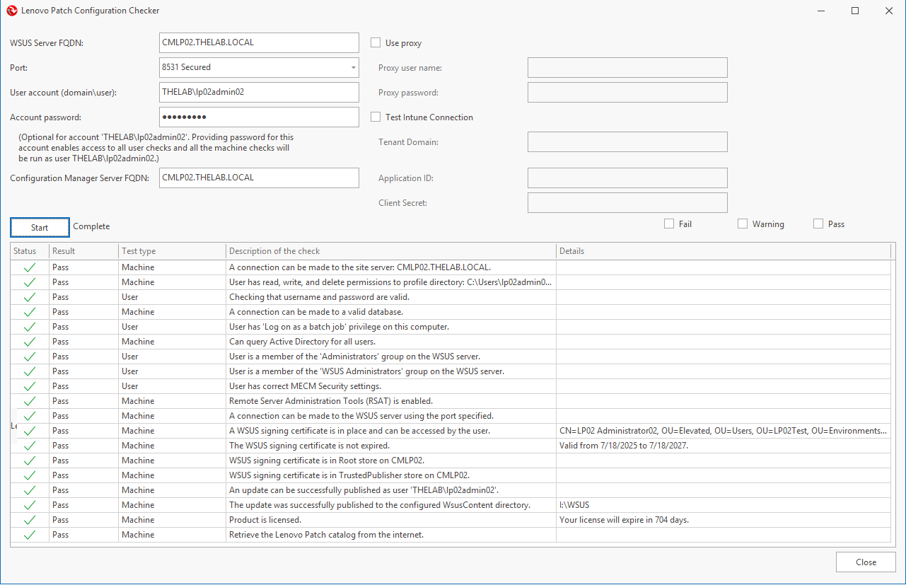The image size is (906, 585).
Task: Sort by the Status column header
Action: click(30, 251)
